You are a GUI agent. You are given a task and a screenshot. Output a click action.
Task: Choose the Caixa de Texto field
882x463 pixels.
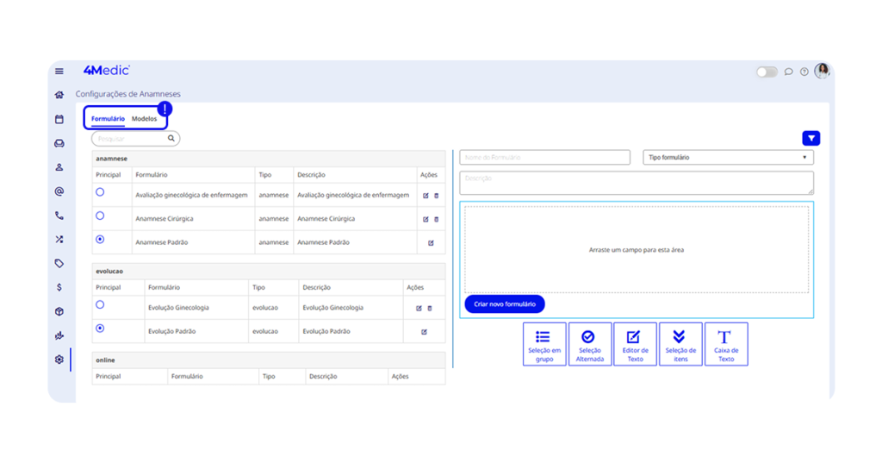pyautogui.click(x=726, y=344)
